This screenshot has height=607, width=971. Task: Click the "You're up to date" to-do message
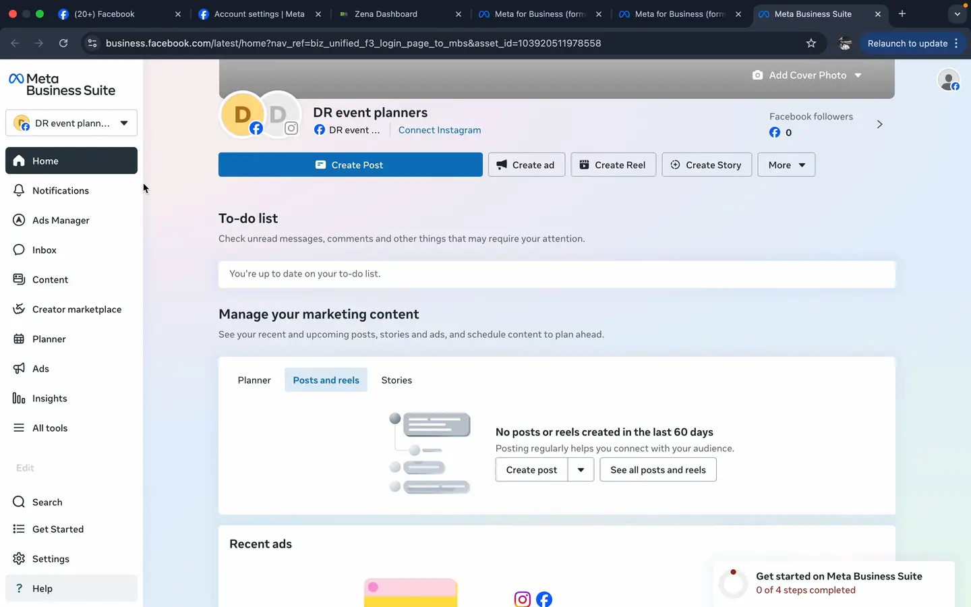coord(305,274)
